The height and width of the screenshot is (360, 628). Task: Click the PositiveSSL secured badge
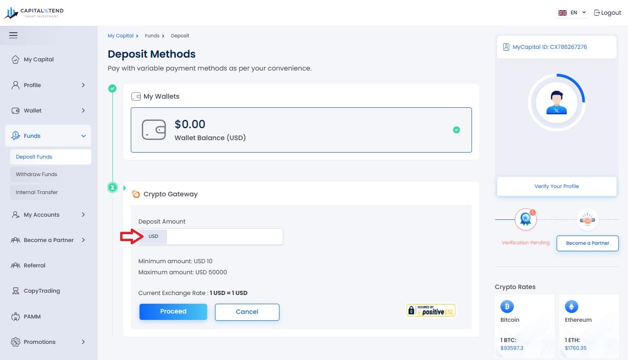431,310
